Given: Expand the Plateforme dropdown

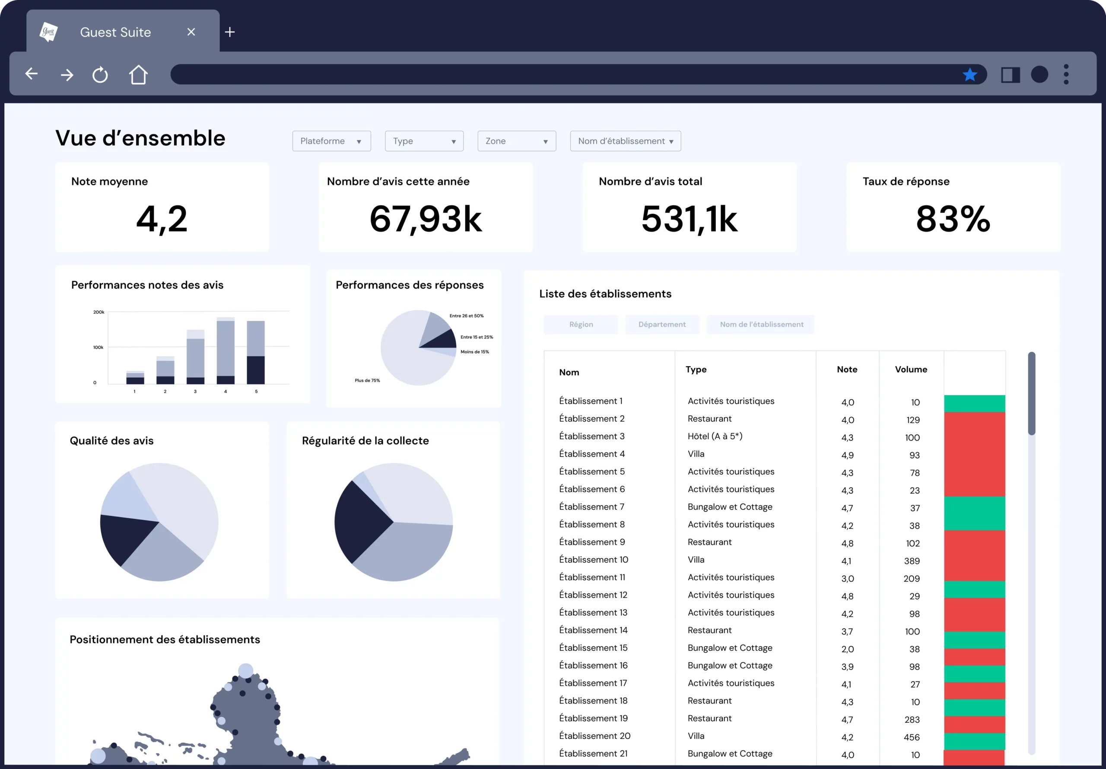Looking at the screenshot, I should pyautogui.click(x=331, y=141).
